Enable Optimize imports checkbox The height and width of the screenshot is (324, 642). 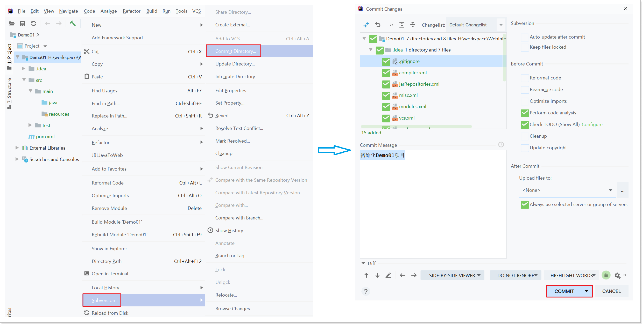[x=525, y=101]
